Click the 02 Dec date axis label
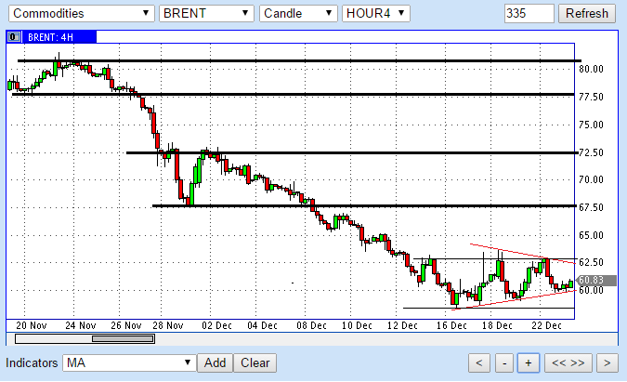Image resolution: width=627 pixels, height=382 pixels. coord(216,325)
